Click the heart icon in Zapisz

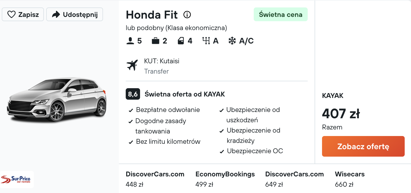(11, 15)
